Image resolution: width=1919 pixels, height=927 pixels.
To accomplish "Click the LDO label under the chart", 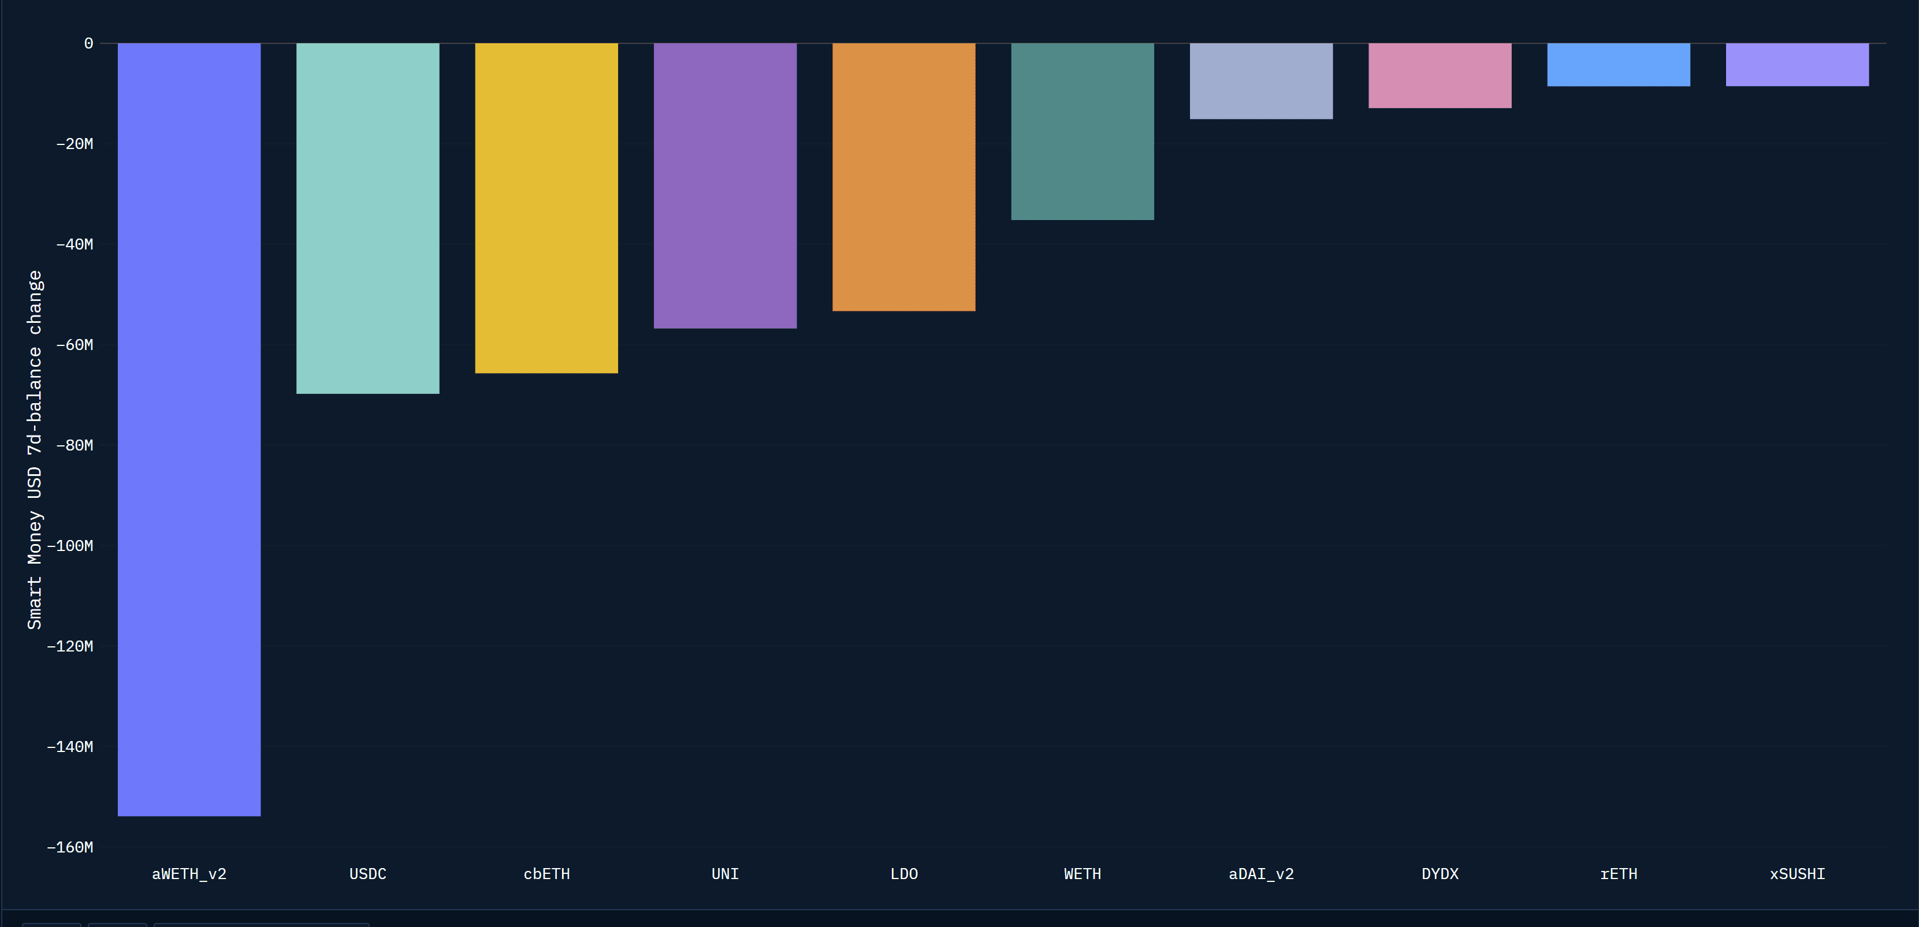I will click(x=903, y=874).
